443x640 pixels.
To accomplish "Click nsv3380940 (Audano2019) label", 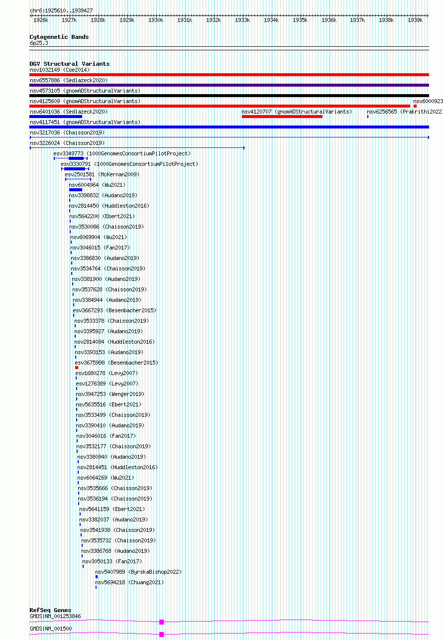I will (111, 457).
